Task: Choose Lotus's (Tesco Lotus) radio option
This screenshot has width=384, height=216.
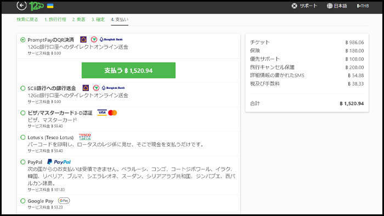Action: point(23,137)
